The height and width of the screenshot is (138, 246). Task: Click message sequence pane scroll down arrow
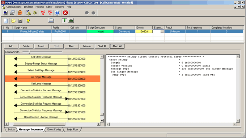pyautogui.click(x=102, y=121)
